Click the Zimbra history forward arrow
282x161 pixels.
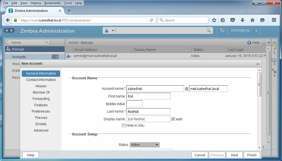point(12,31)
